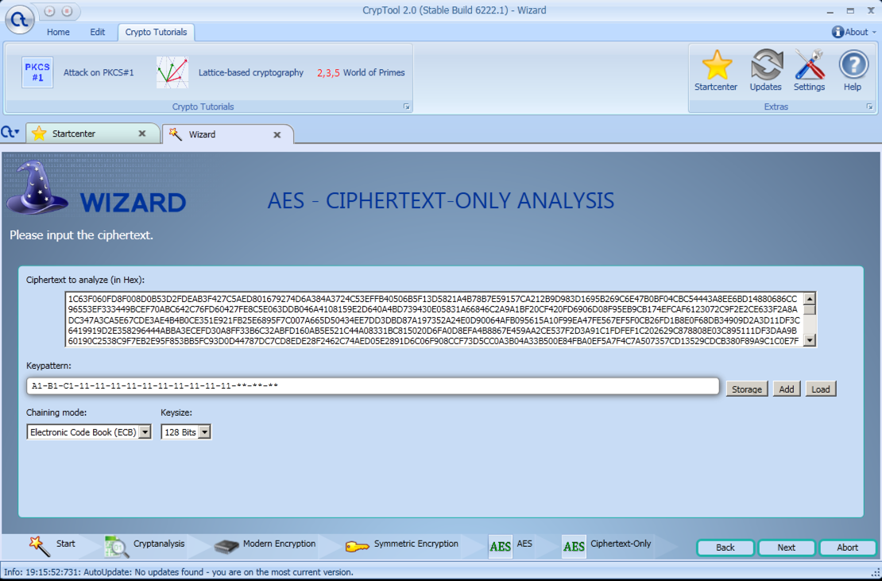Go to the Symmetric Encryption breadcrumb step
Image resolution: width=882 pixels, height=581 pixels.
[401, 545]
